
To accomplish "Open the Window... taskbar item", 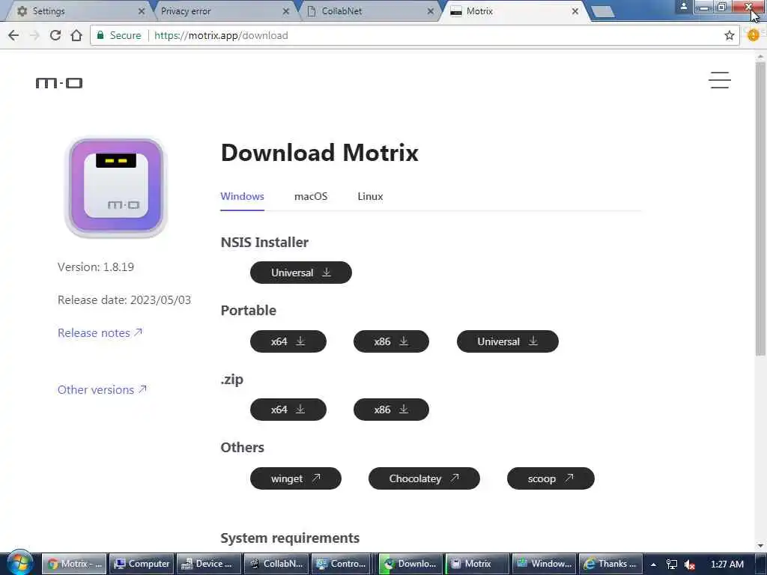I will (545, 564).
